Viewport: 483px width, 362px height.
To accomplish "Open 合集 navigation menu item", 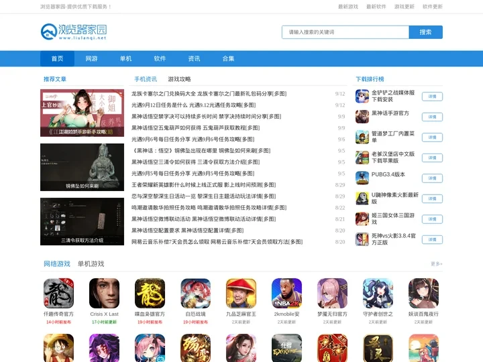I will (x=228, y=58).
